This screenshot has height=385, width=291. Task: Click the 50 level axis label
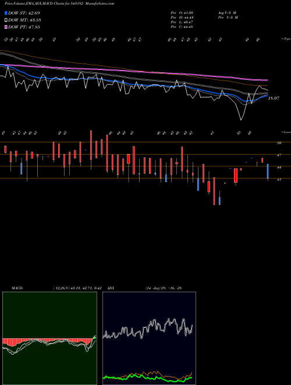[279, 143]
